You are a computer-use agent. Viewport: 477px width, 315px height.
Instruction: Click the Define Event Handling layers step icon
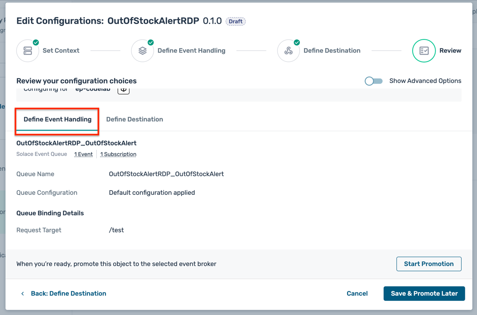click(x=142, y=50)
